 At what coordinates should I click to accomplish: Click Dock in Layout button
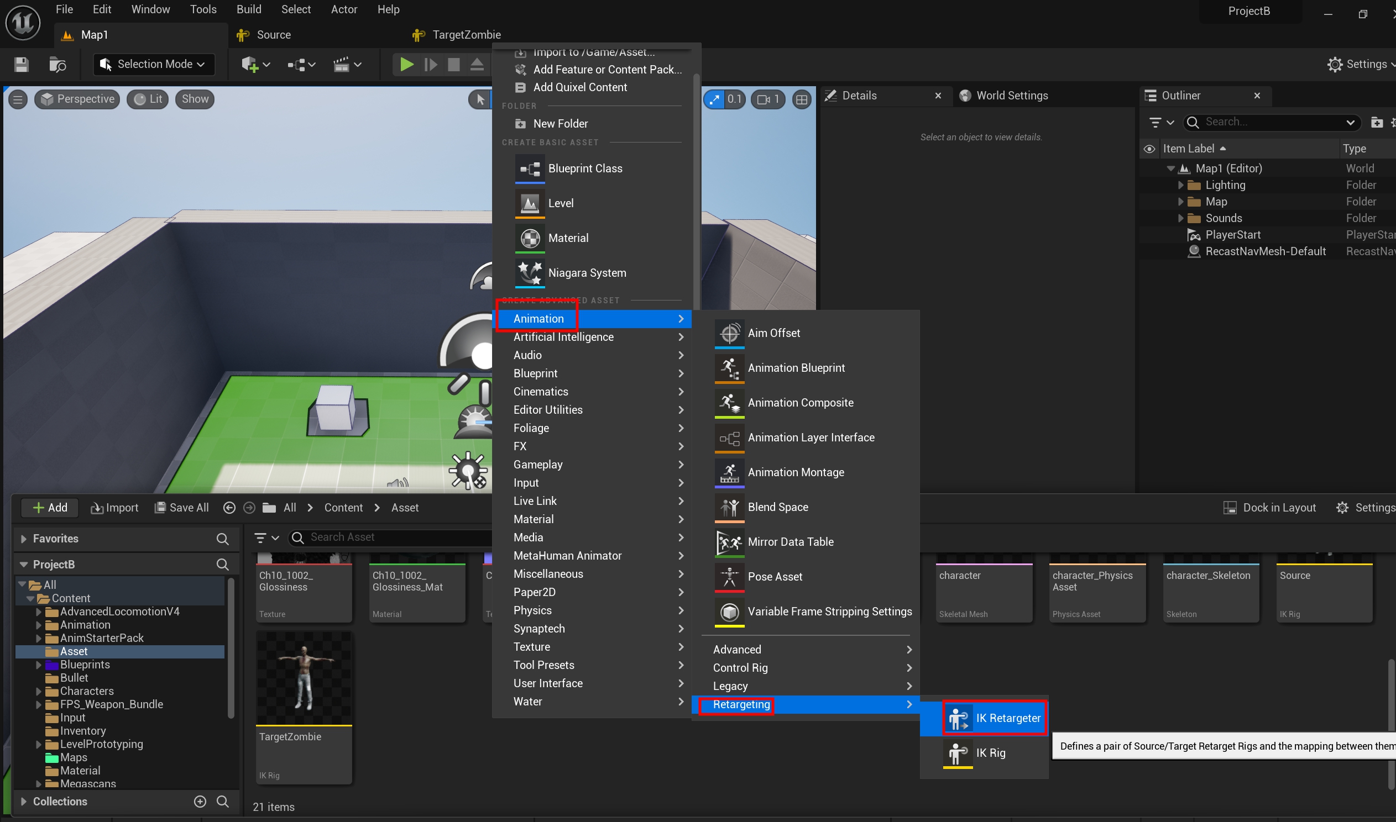[1269, 508]
